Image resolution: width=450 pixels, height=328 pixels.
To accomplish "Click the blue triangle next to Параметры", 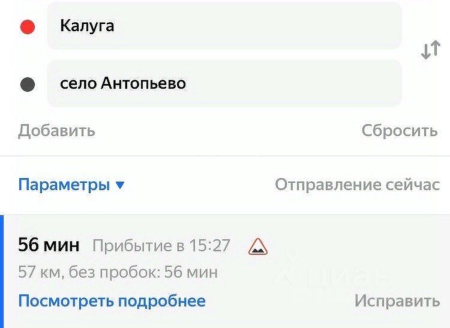I will point(120,185).
